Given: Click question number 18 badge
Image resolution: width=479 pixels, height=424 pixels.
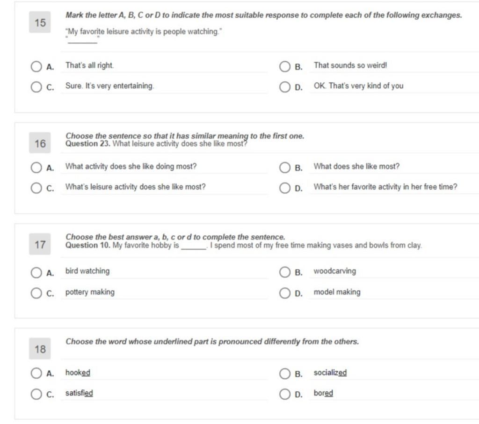Looking at the screenshot, I should [40, 349].
